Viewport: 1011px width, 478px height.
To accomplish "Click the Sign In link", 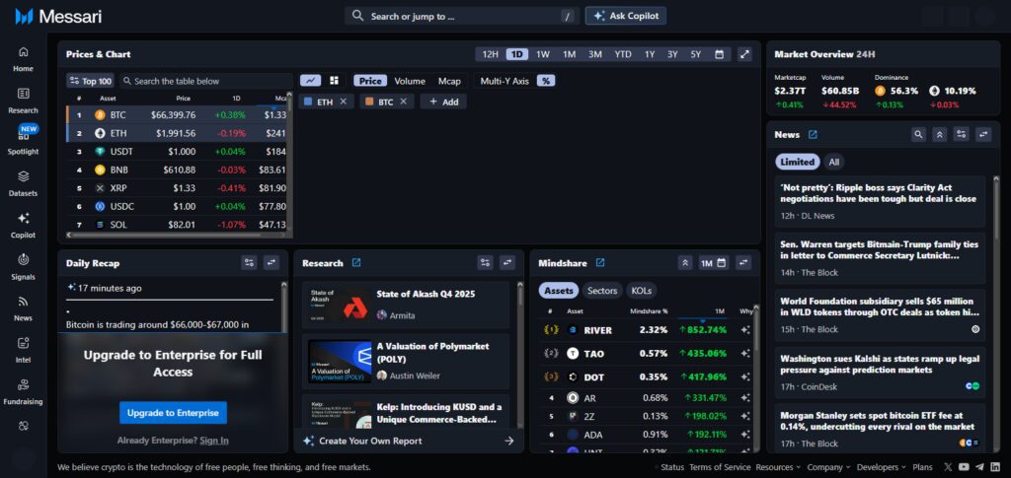I will (214, 440).
